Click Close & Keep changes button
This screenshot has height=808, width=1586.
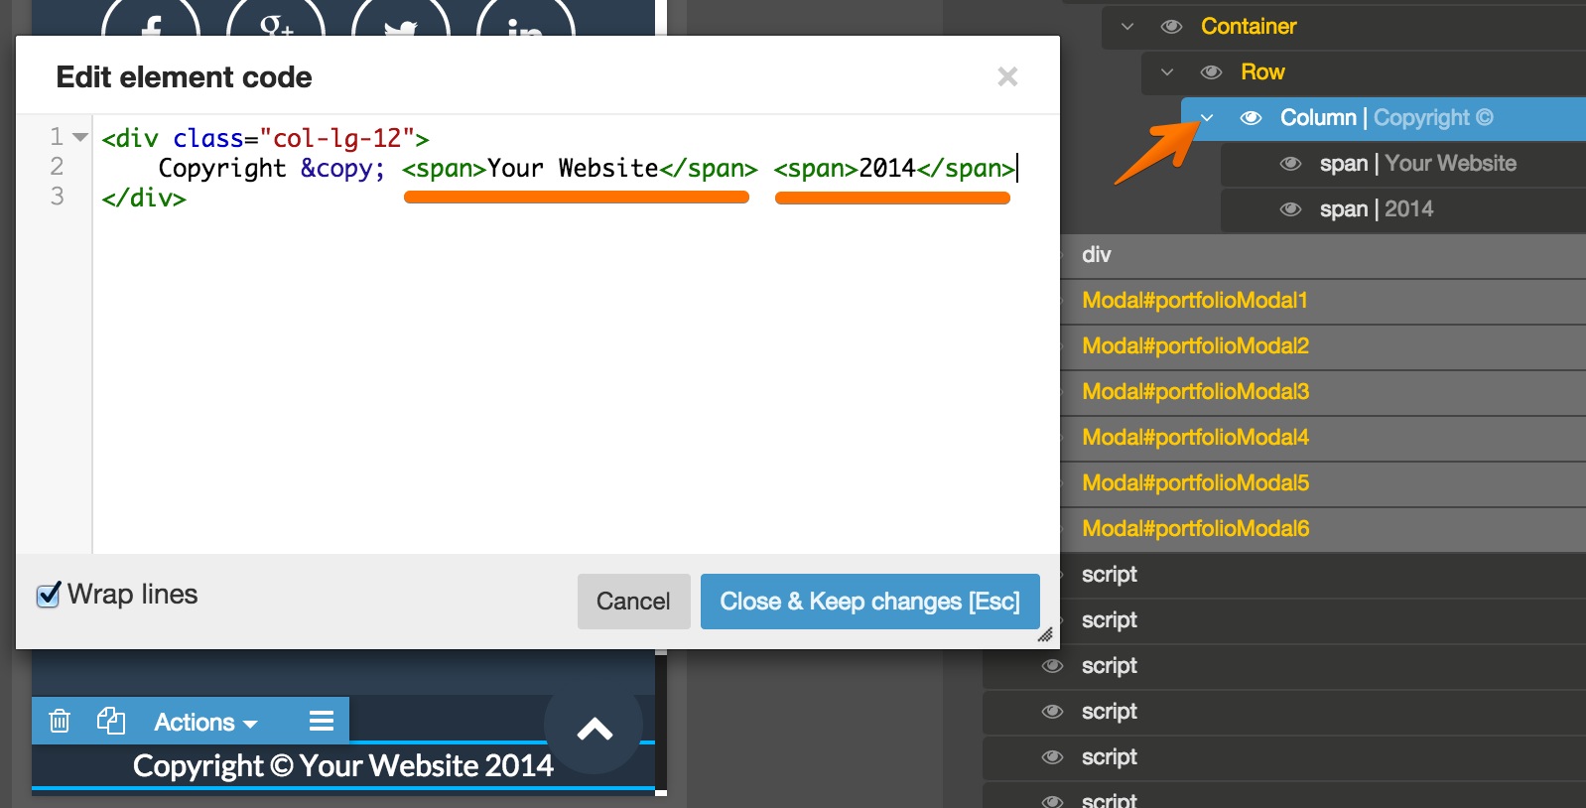(x=869, y=602)
